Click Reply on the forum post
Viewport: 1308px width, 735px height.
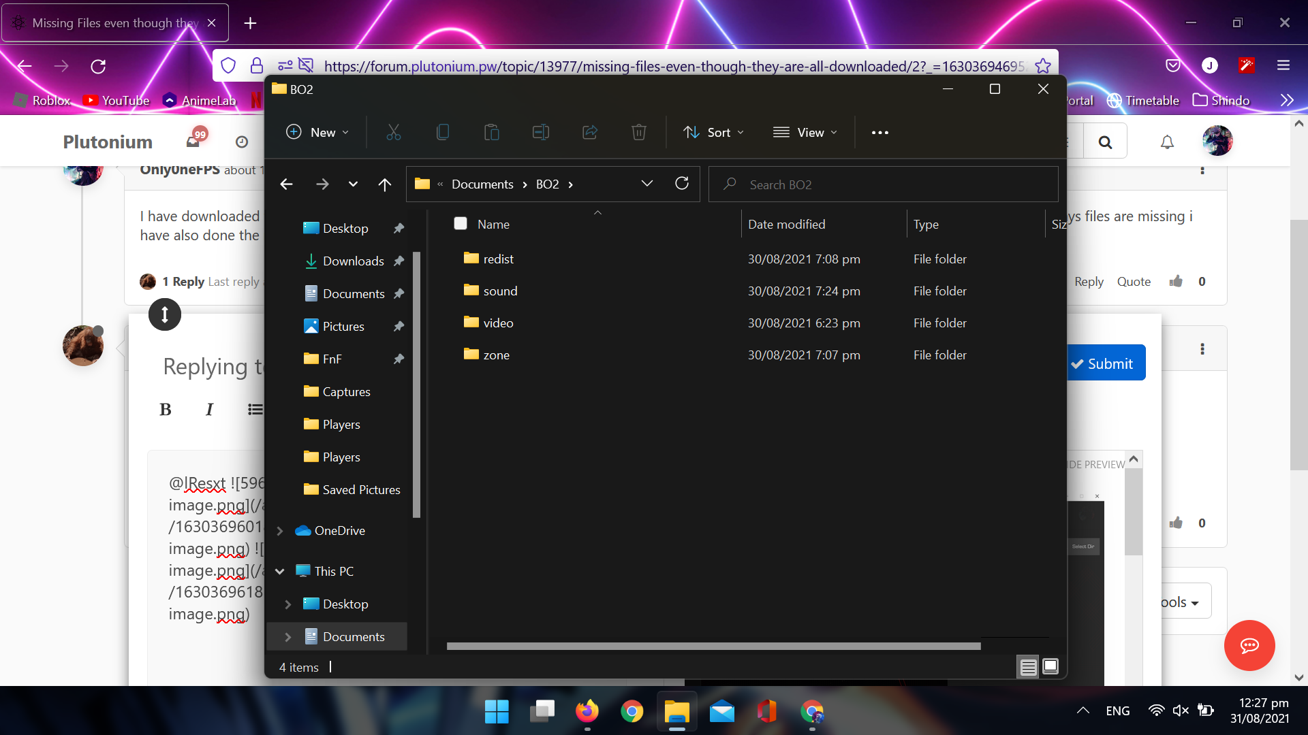click(1089, 282)
